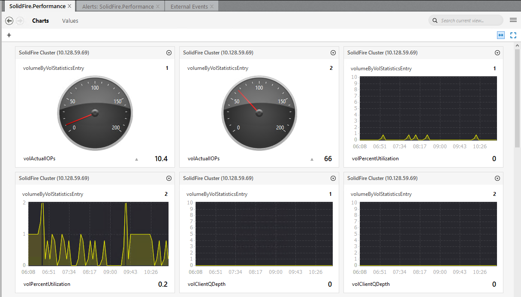Click the search magnifier icon
521x297 pixels.
tap(435, 21)
